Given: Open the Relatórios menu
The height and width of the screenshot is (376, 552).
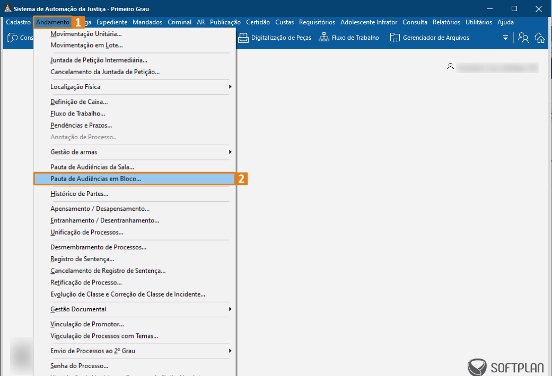Looking at the screenshot, I should [x=446, y=22].
